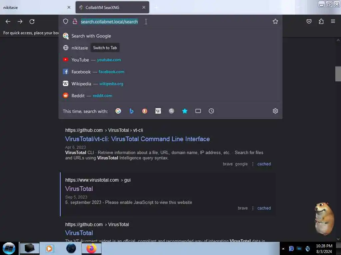This screenshot has height=255, width=341.
Task: Click the https://github.com › VirusTotal › vt-cli breadcrumb
Action: (x=104, y=130)
